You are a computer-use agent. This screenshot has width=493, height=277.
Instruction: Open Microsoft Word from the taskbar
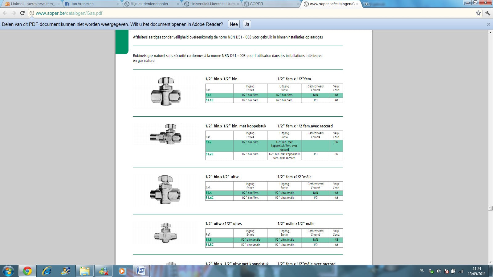pyautogui.click(x=141, y=271)
